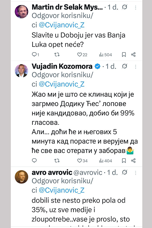This screenshot has height=228, width=152.
Task: Retweet Vujadin Kozomora's post
Action: point(57,160)
